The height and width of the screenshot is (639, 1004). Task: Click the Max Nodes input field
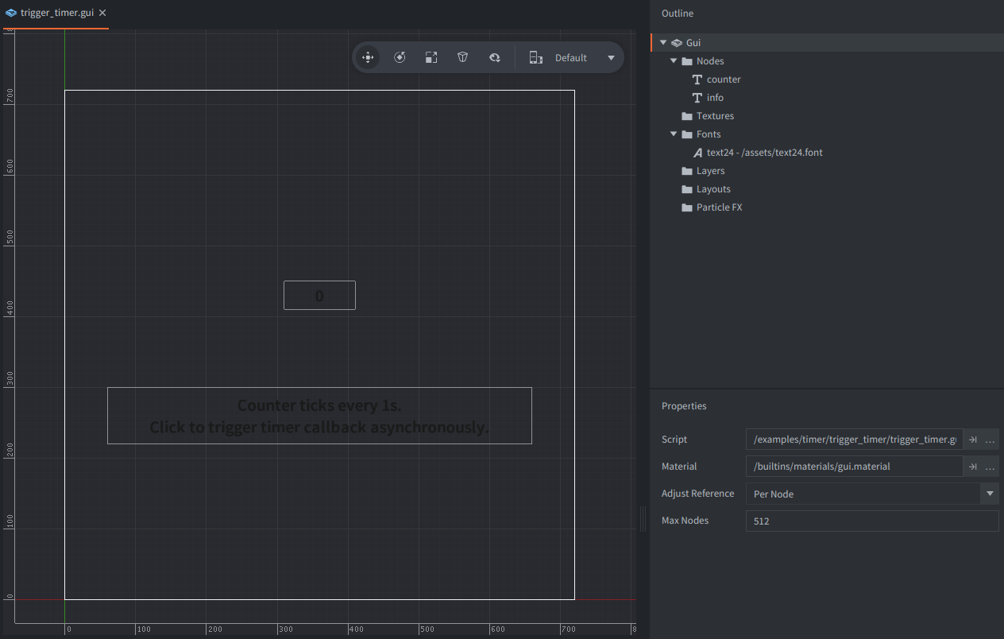click(x=871, y=521)
